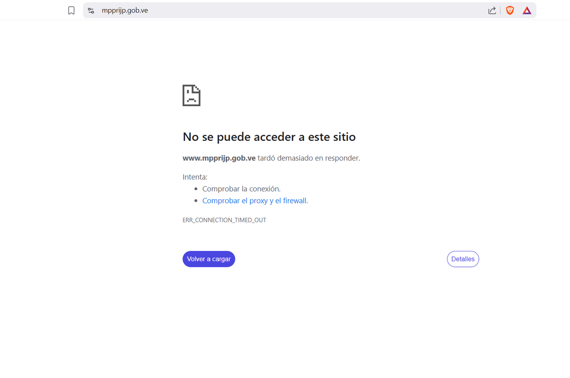Click the Volver a cargar button

pos(209,259)
